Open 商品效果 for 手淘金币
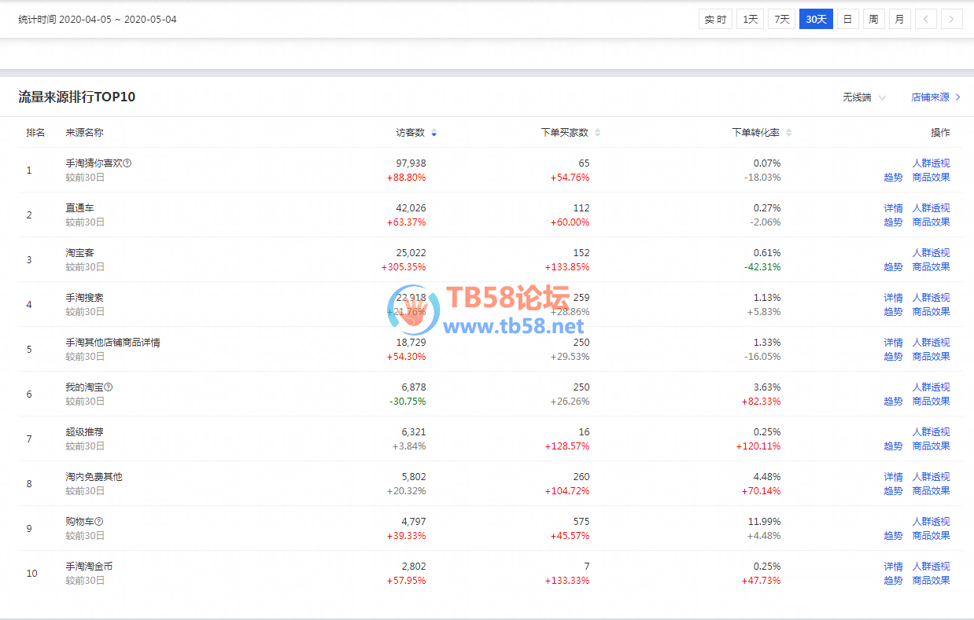The height and width of the screenshot is (620, 974). (931, 581)
